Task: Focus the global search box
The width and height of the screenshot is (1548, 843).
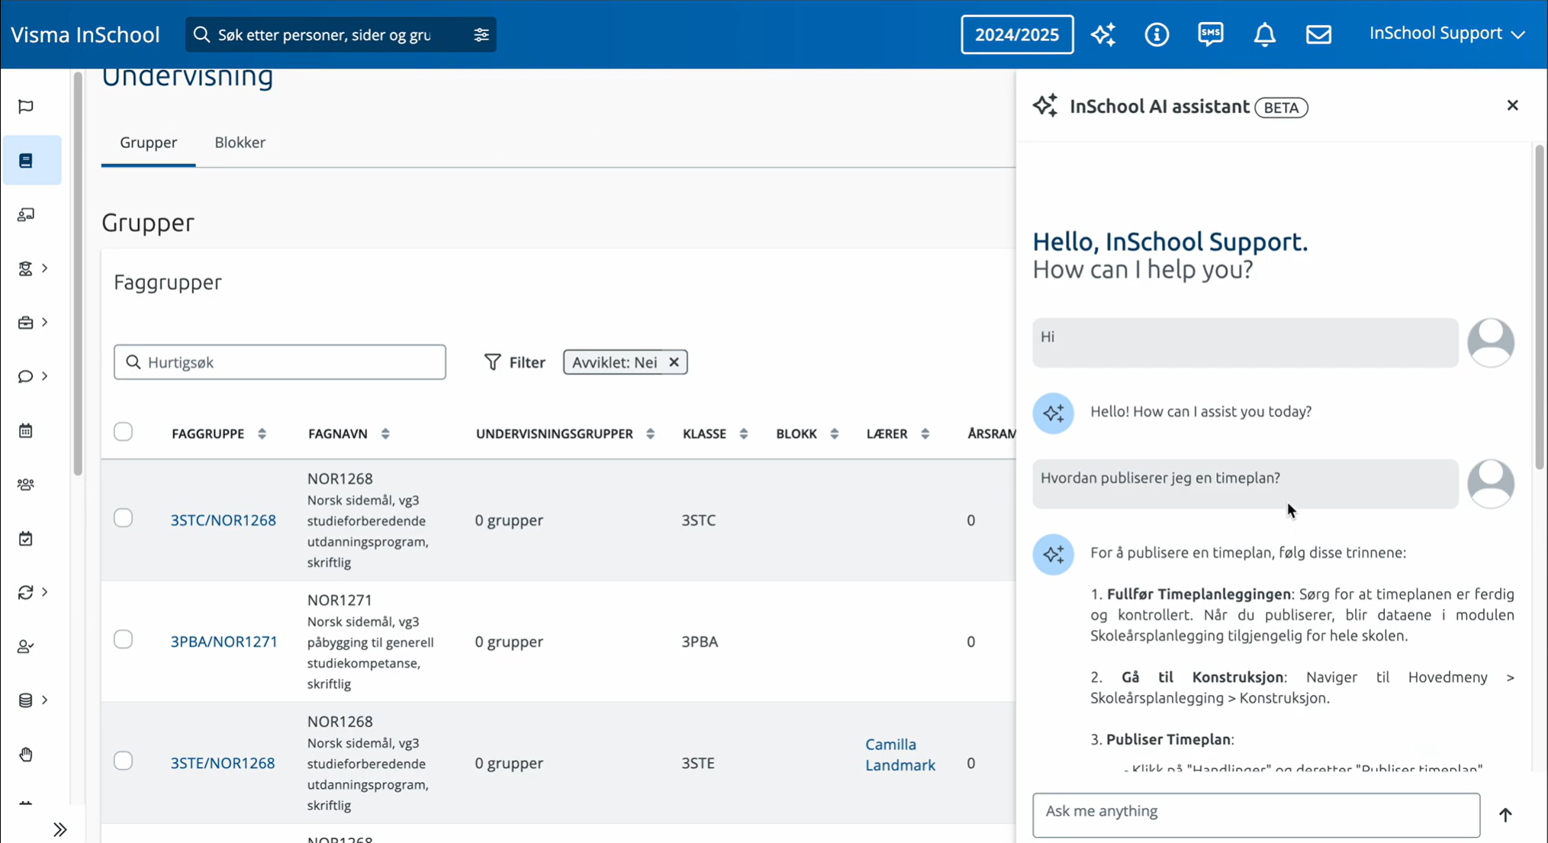Action: 340,35
